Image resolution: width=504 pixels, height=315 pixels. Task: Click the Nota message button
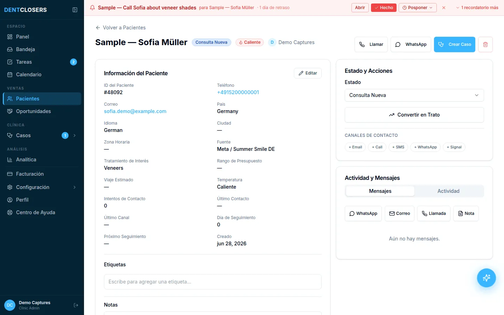coord(466,213)
